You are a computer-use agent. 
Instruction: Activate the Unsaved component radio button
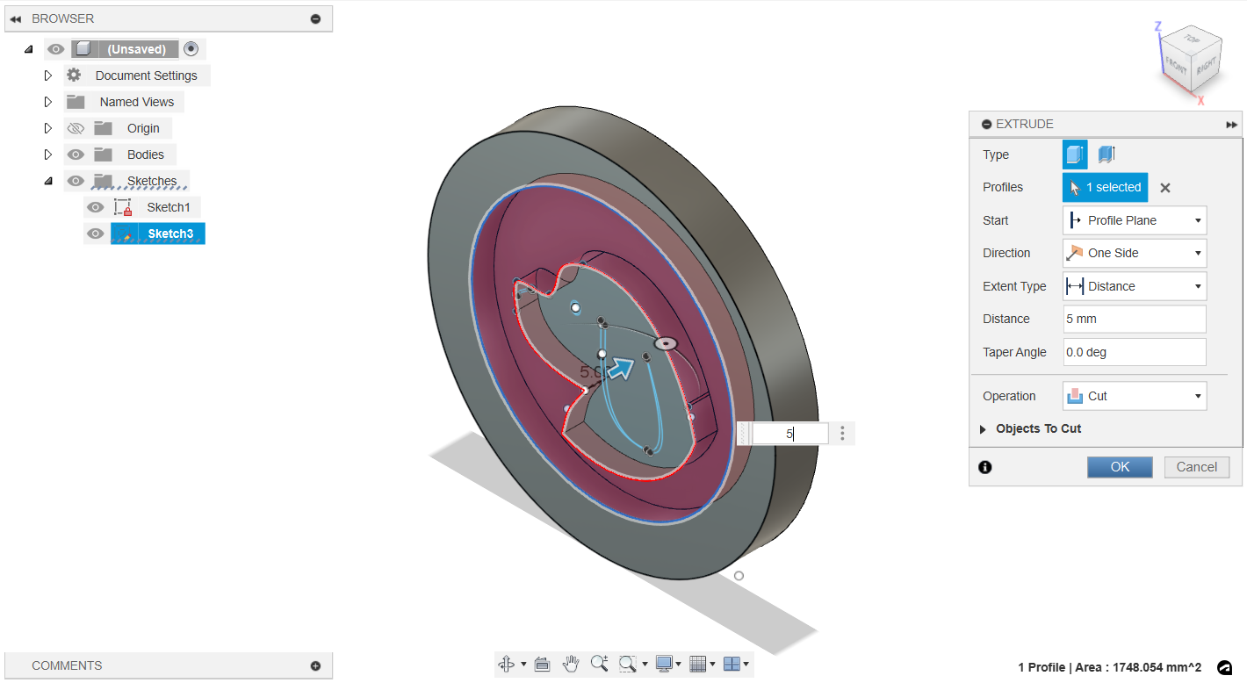191,49
